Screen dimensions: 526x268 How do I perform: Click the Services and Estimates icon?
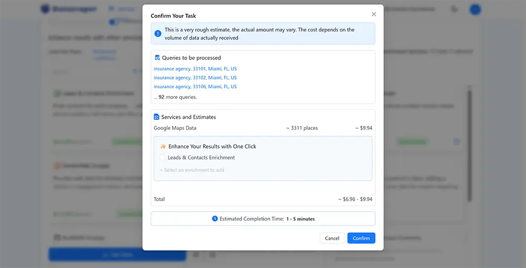157,117
